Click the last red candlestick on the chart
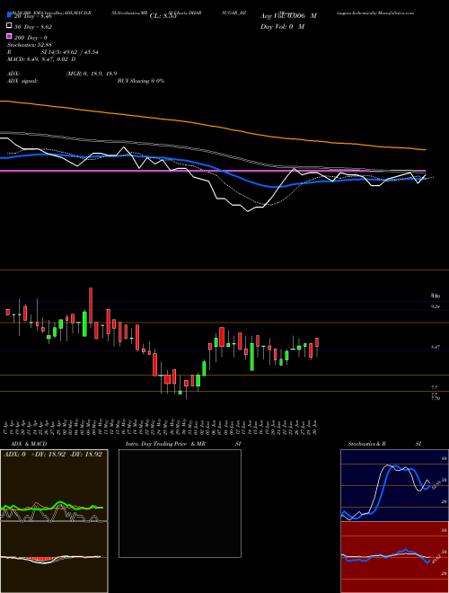Screen dimensions: 449x593 point(317,342)
